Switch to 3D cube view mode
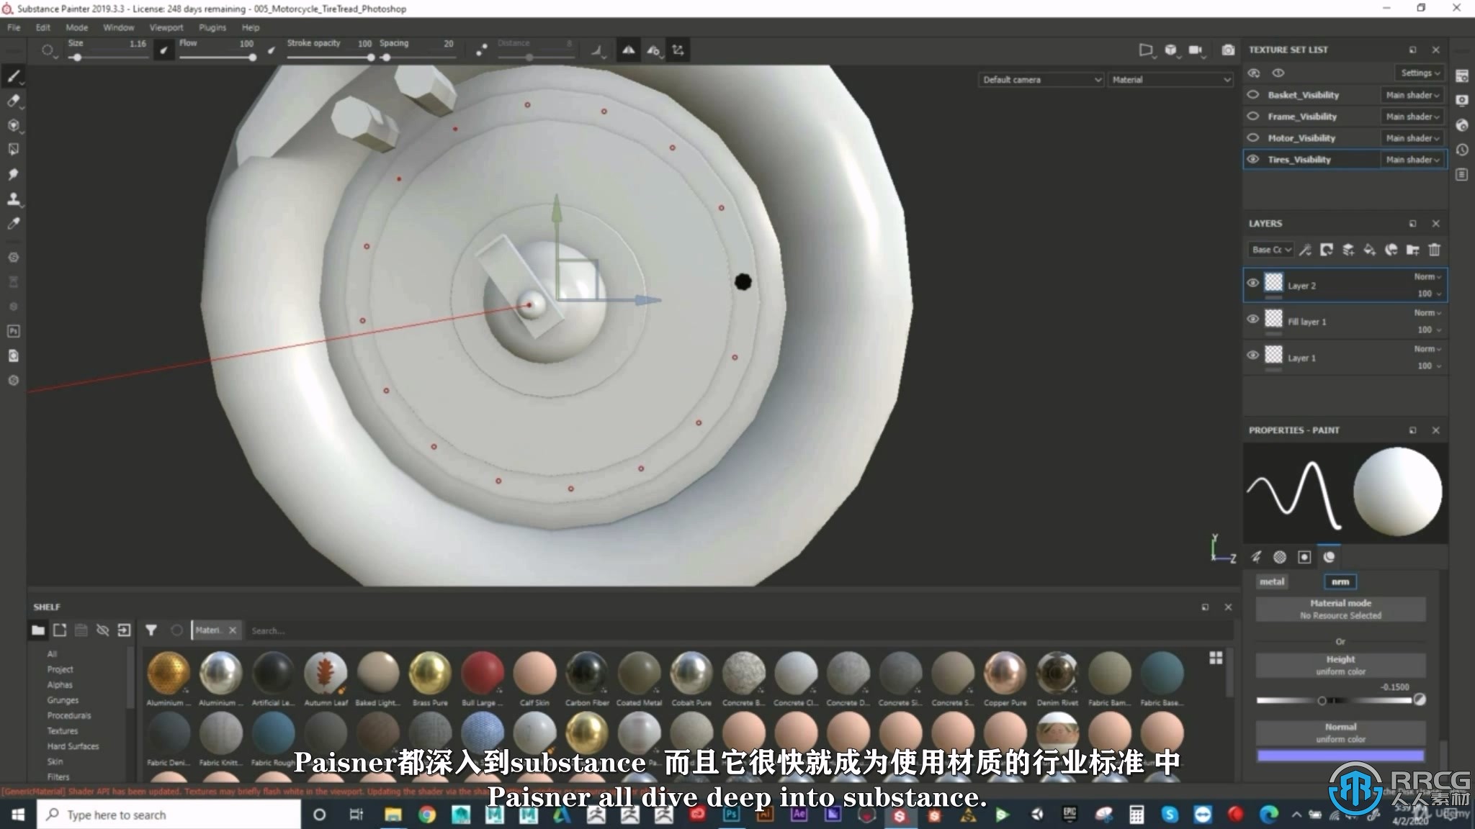1475x829 pixels. (1171, 50)
